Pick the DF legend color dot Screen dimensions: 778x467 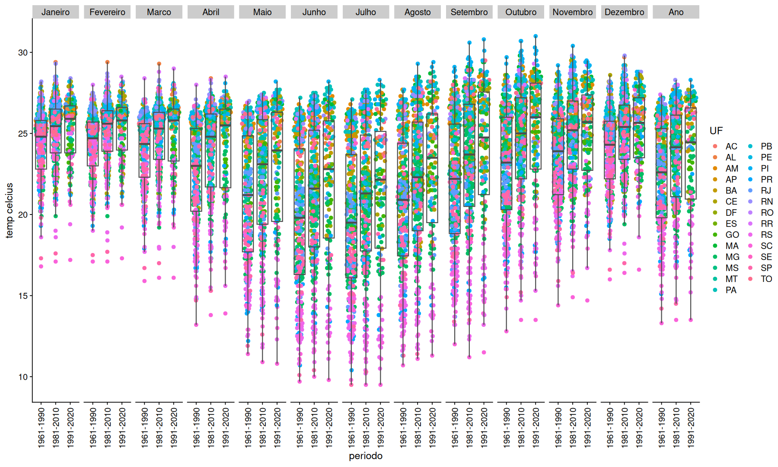coord(715,213)
